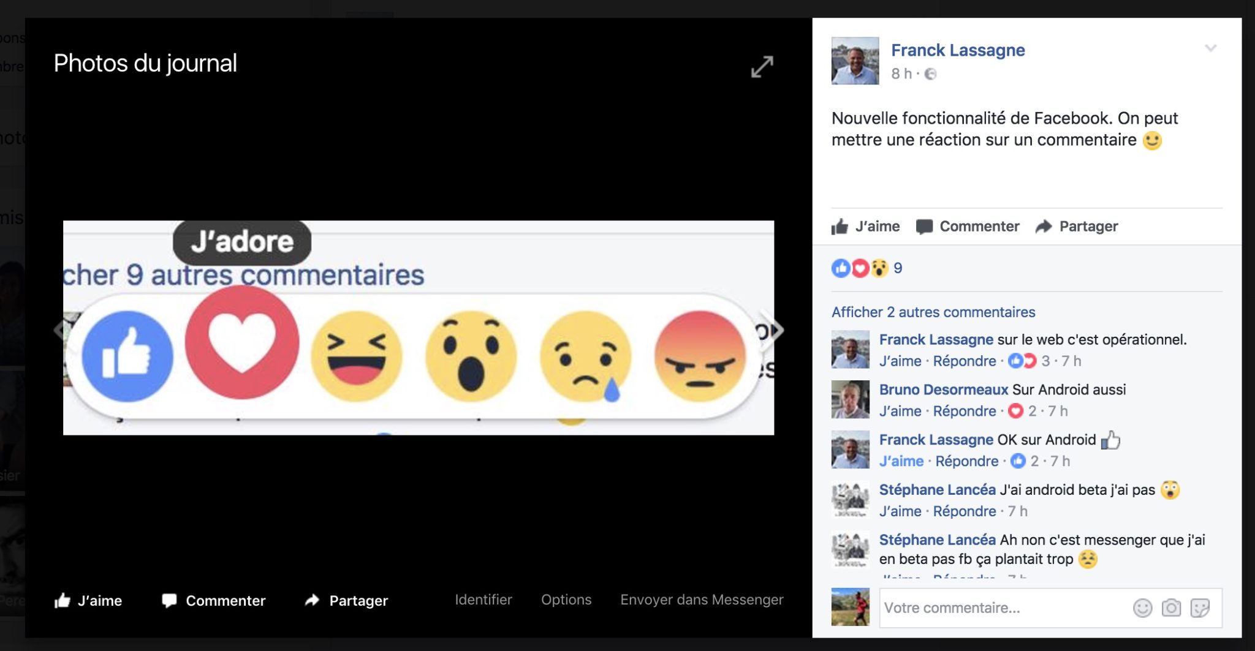Go to the next photo with the right arrow
Viewport: 1255px width, 651px height.
click(773, 330)
